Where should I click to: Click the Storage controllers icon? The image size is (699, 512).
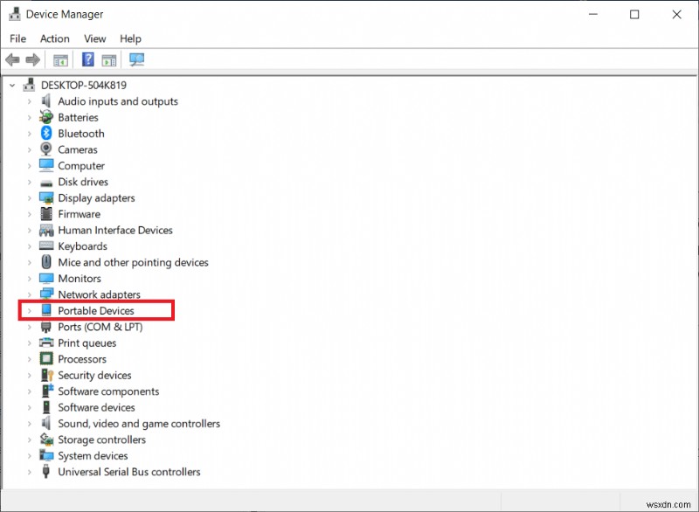(x=46, y=439)
